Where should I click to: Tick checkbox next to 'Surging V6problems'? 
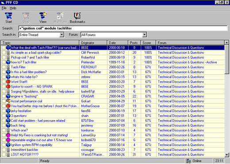4,91
